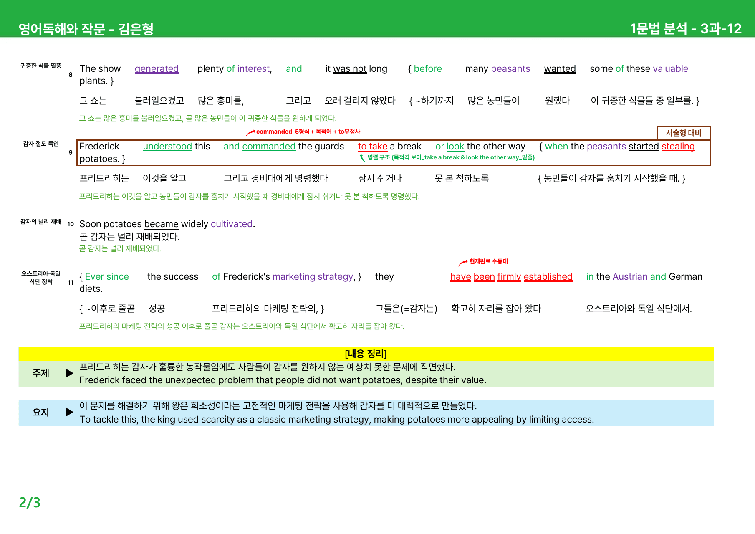This screenshot has height=534, width=755.
Task: Click the '요지' label in the blue row
Action: (41, 412)
